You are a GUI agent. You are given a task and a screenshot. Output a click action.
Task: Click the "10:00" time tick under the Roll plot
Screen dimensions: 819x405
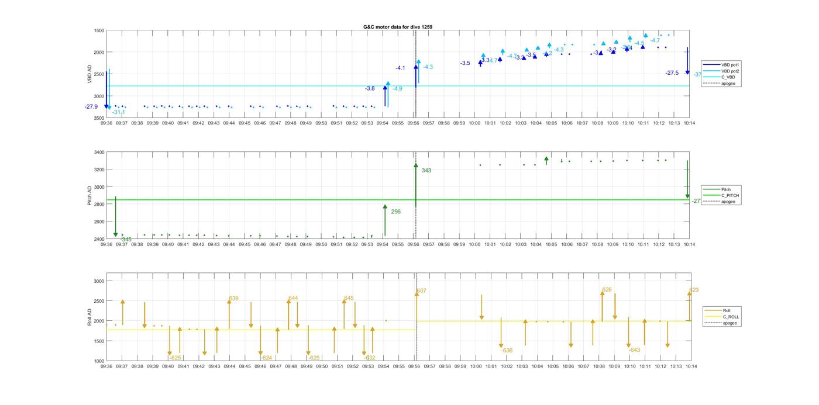(x=476, y=367)
